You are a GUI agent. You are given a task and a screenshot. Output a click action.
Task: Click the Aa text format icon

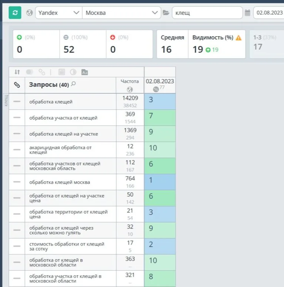85,72
